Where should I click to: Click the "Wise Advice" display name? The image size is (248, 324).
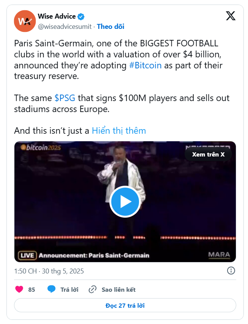click(x=57, y=16)
